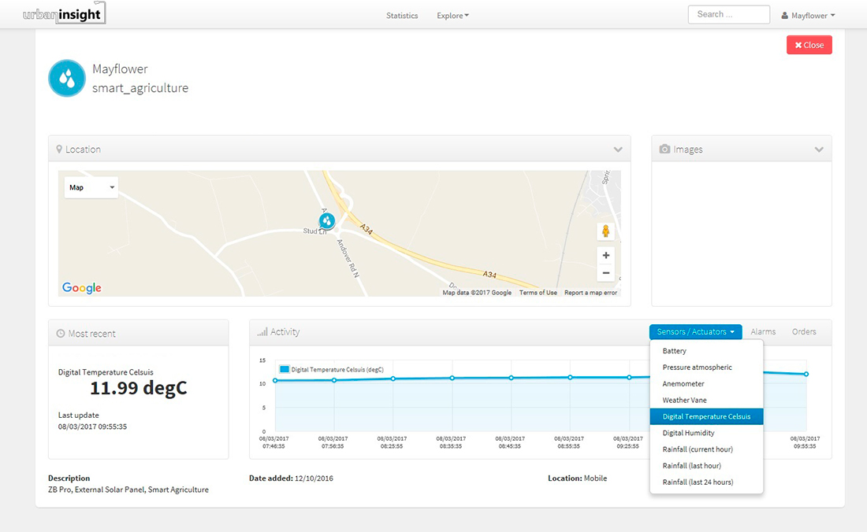
Task: Click the Mayflower water drops device icon
Action: pos(67,79)
